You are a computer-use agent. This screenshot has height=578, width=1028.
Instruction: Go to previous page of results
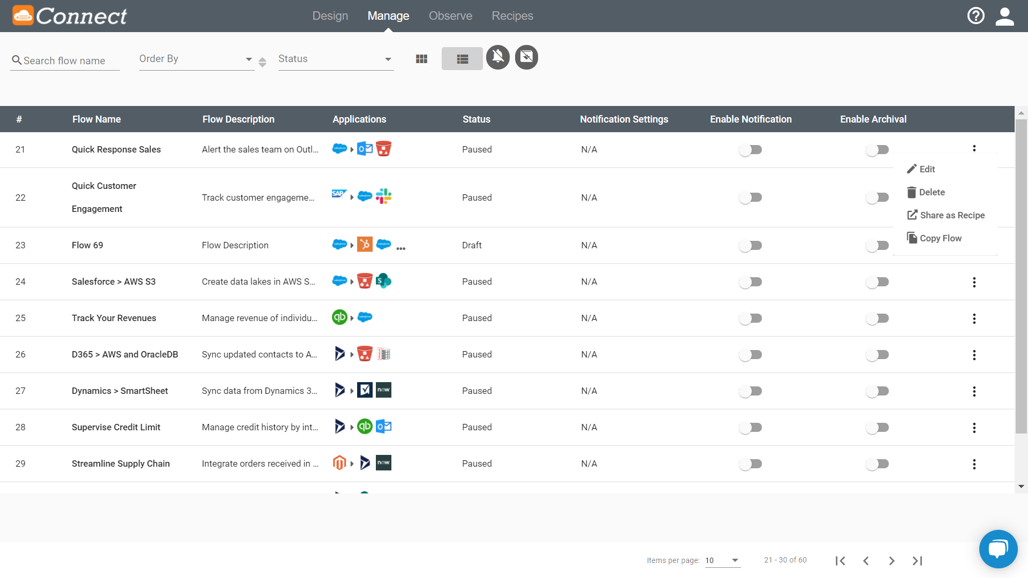[866, 560]
